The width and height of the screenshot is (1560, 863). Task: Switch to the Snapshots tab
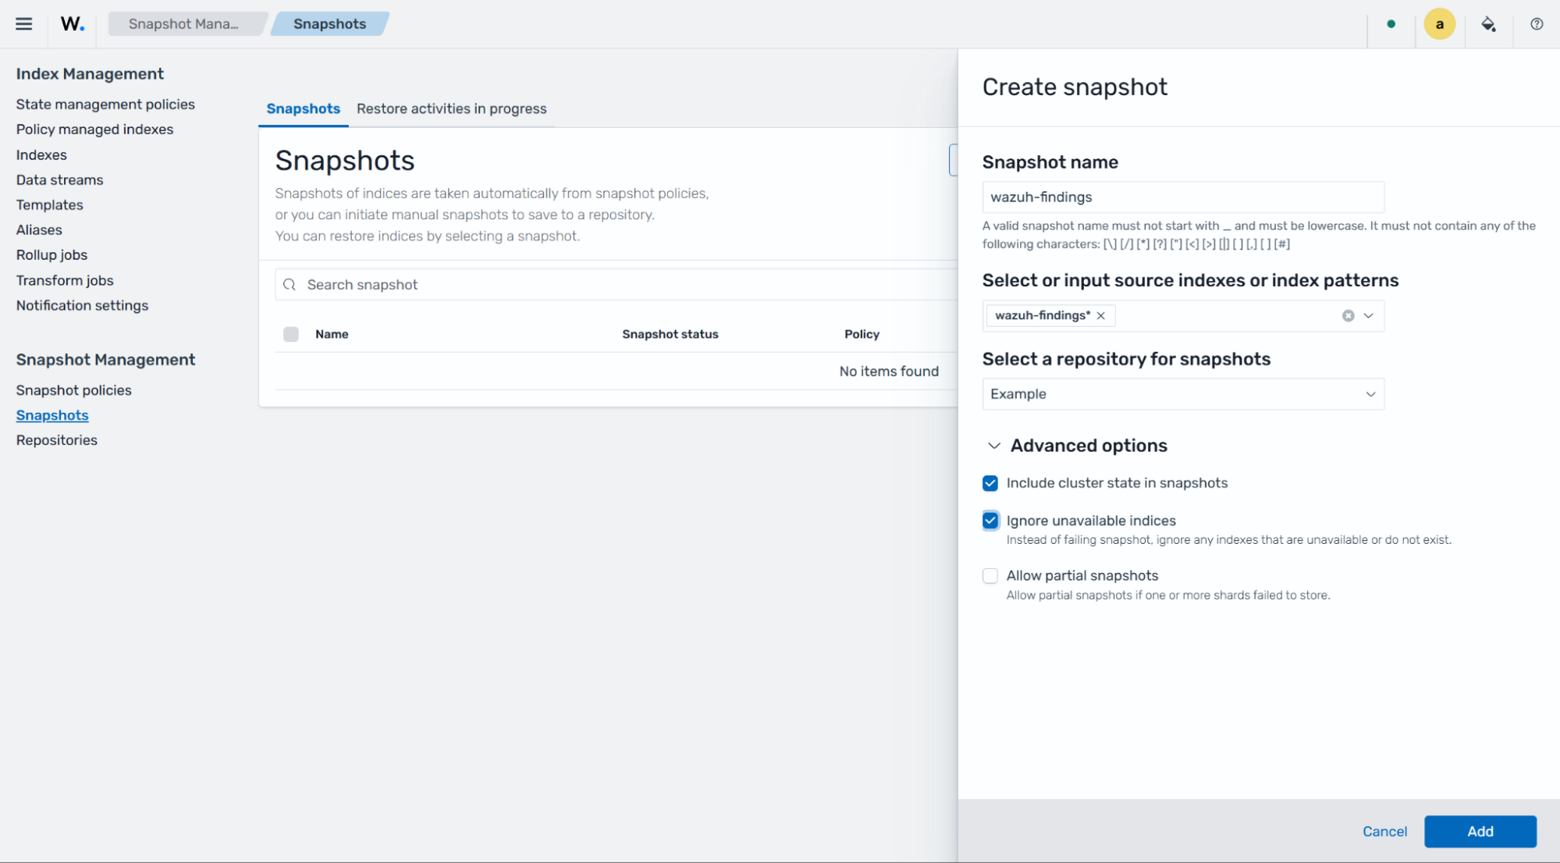click(303, 108)
